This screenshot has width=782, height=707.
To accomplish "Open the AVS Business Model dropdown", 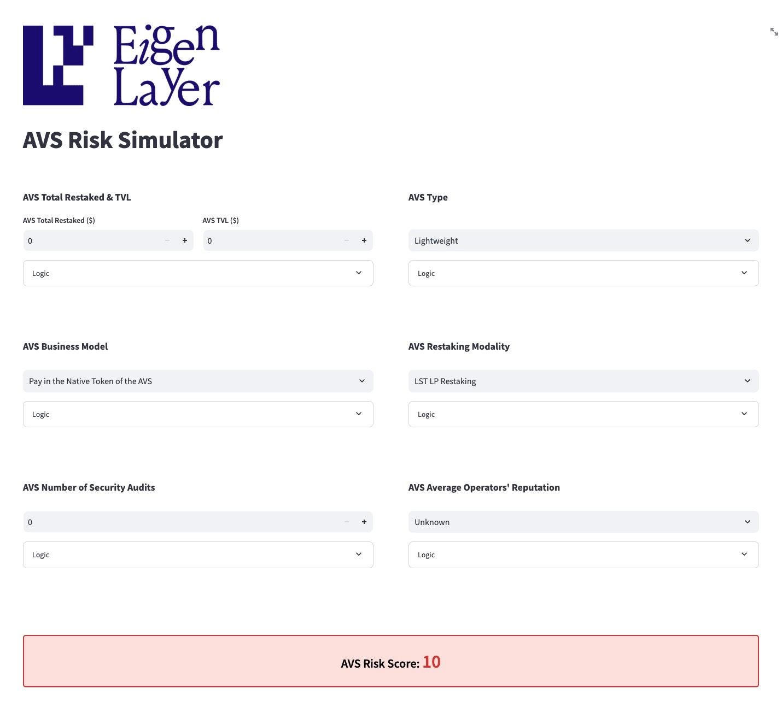I will (x=198, y=381).
